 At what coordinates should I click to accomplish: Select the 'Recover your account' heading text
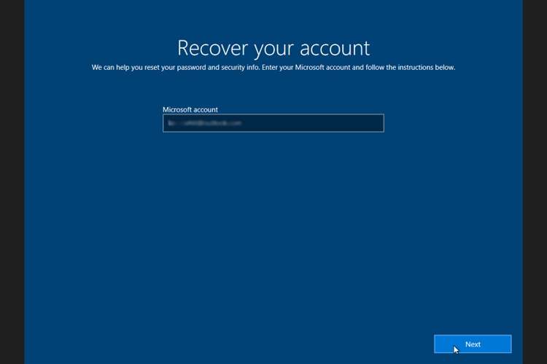273,48
